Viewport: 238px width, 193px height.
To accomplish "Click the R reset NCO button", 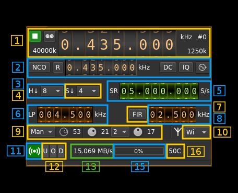I will (58, 67).
